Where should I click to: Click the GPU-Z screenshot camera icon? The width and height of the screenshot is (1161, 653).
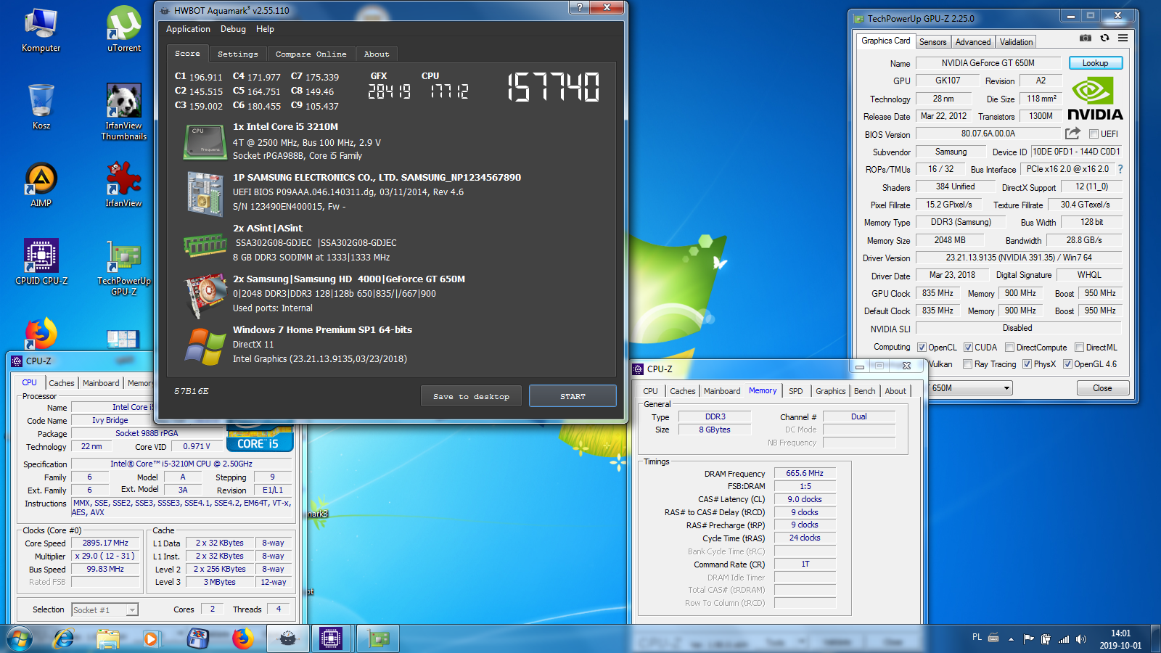1086,38
